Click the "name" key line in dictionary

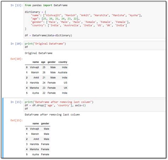(x=86, y=15)
